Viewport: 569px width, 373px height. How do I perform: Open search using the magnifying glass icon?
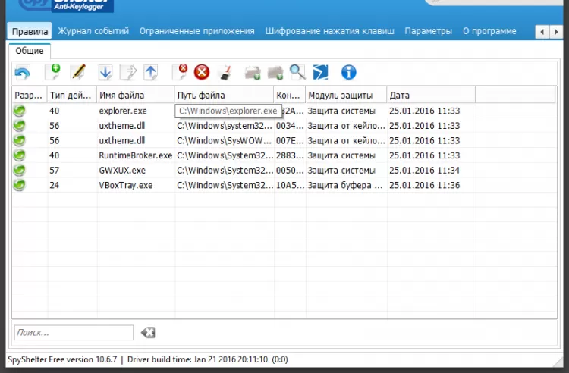[297, 72]
